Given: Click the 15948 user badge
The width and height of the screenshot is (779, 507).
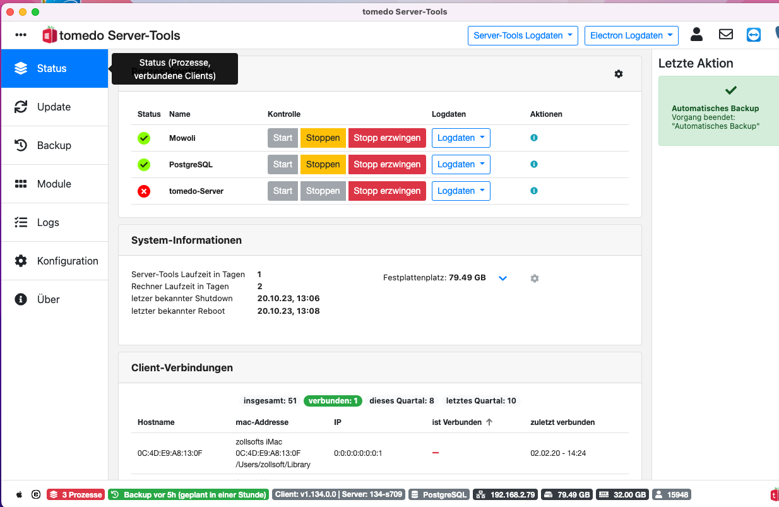Looking at the screenshot, I should tap(672, 495).
